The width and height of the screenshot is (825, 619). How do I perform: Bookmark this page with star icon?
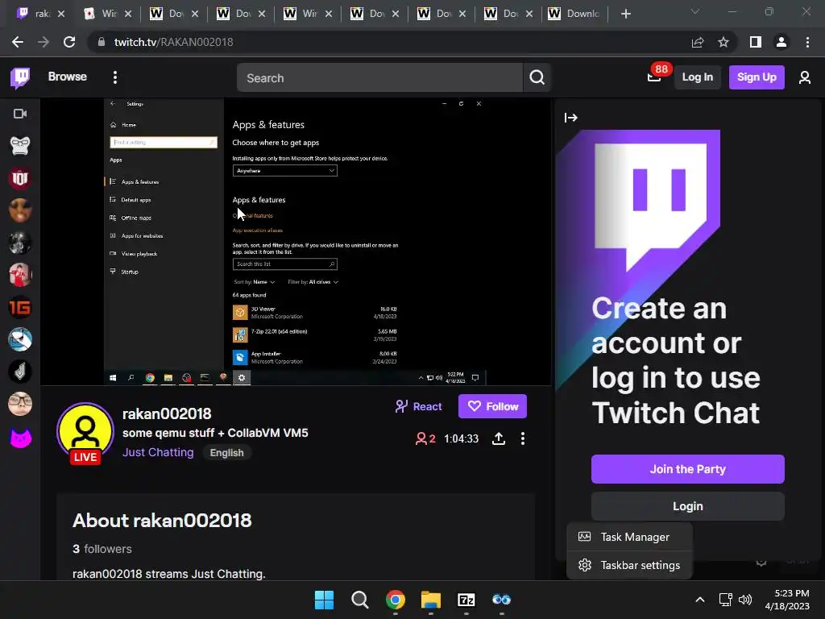coord(723,42)
